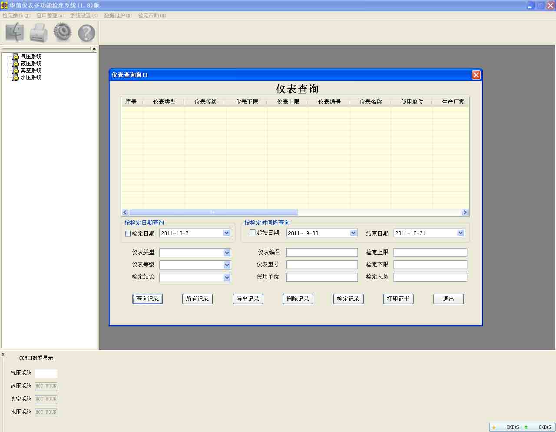
Task: Focus the 仪表编号 input field
Action: coord(322,253)
